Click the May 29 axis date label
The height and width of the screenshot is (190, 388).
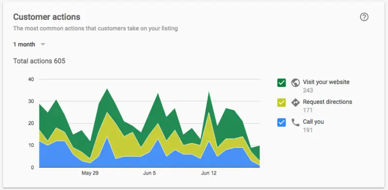coord(90,173)
